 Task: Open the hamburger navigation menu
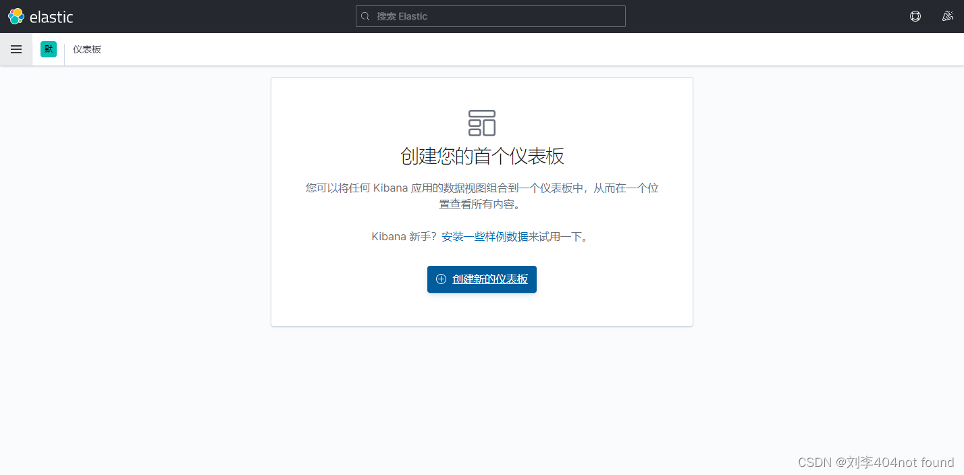[x=16, y=49]
